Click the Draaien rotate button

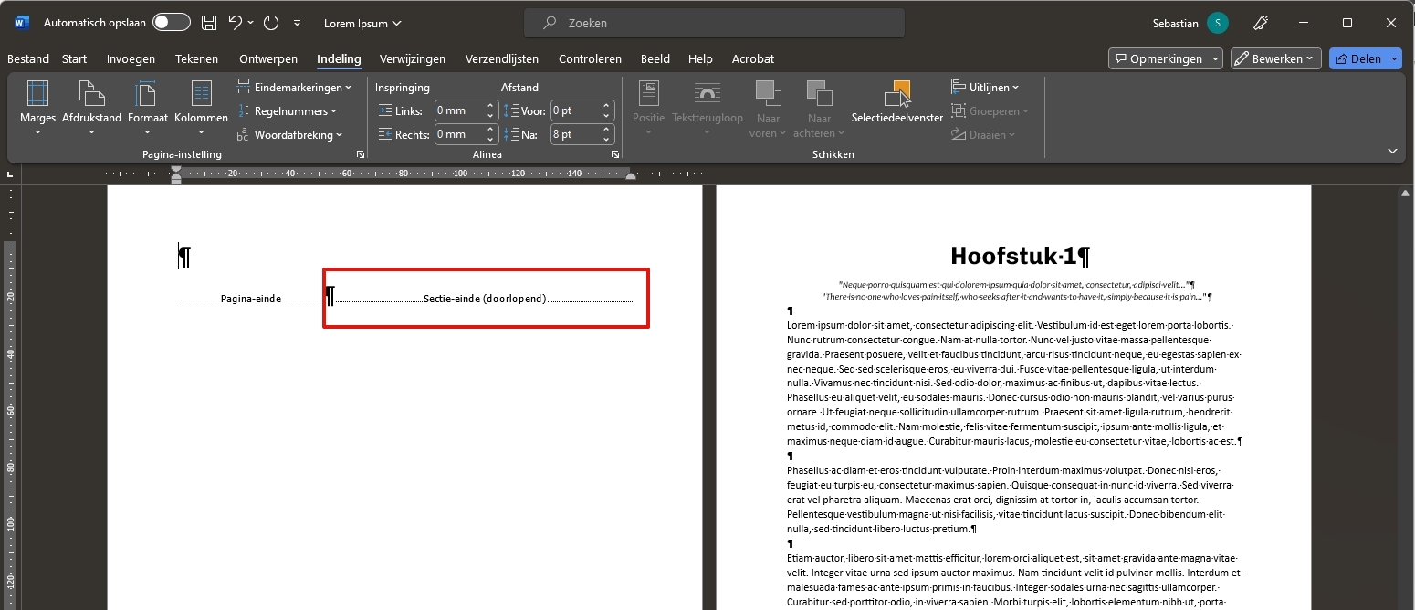point(982,135)
